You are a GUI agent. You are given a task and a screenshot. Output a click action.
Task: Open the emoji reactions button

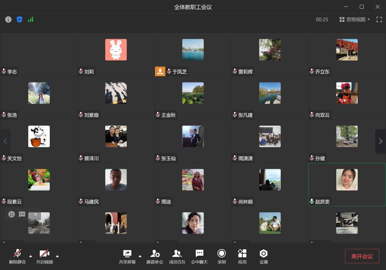coord(12,214)
